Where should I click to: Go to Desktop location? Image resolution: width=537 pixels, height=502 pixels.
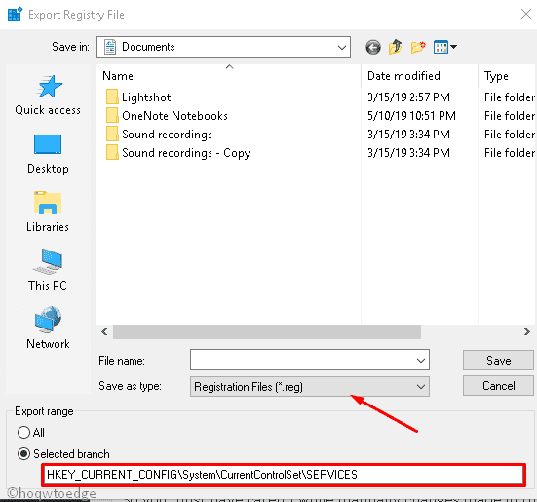pyautogui.click(x=48, y=154)
